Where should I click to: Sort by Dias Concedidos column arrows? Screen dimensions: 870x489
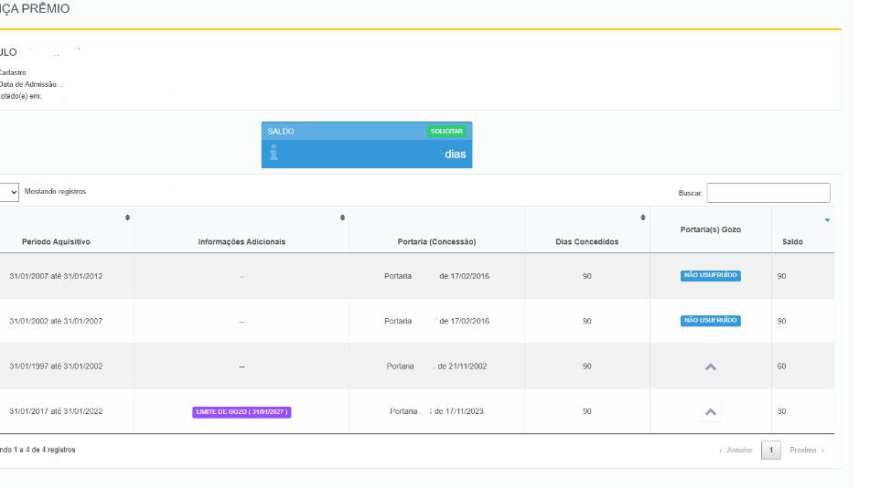point(642,218)
